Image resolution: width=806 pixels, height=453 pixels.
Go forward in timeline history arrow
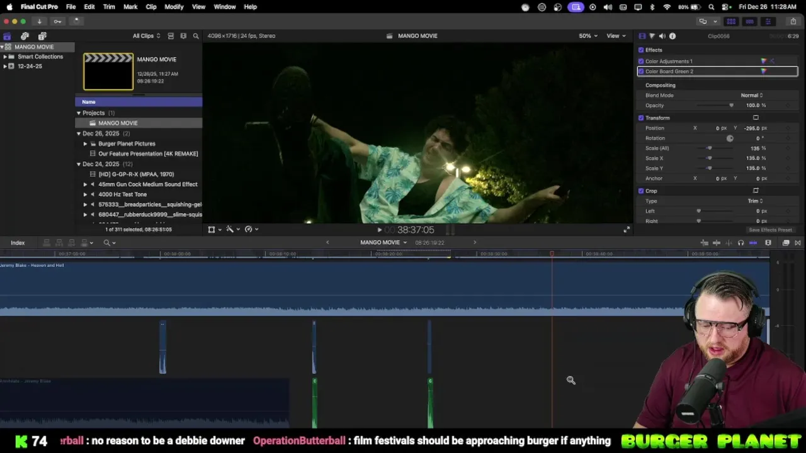tap(475, 243)
